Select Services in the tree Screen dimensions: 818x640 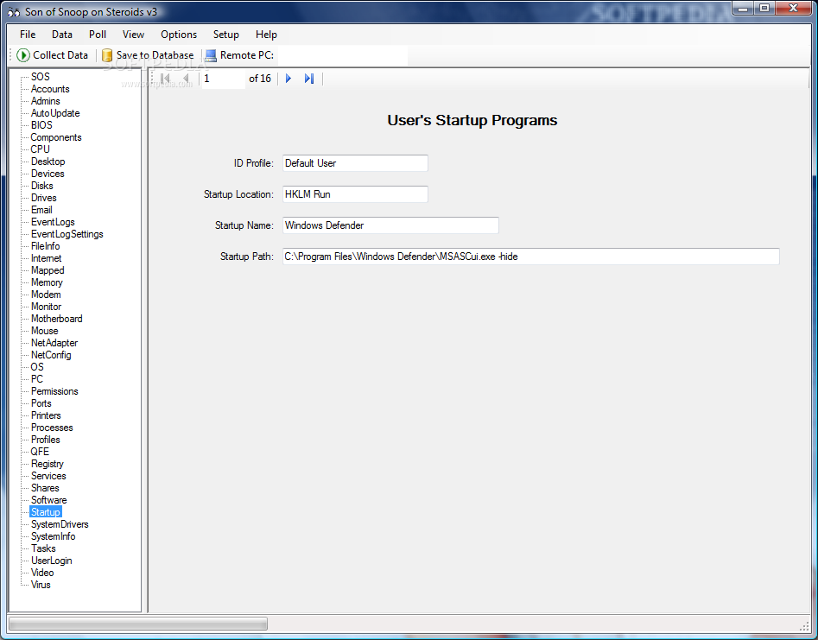48,476
